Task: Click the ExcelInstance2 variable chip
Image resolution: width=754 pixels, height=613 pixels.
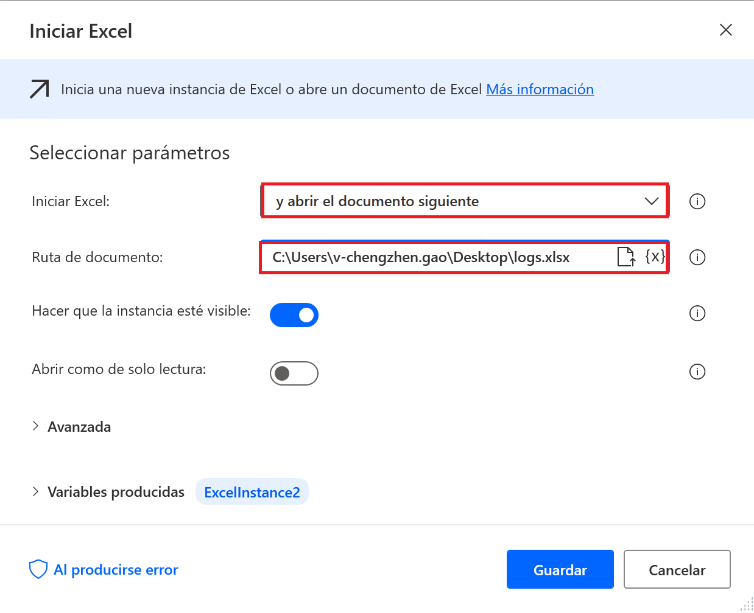Action: 252,491
